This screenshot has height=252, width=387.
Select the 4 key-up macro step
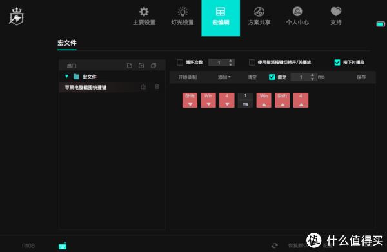(301, 100)
